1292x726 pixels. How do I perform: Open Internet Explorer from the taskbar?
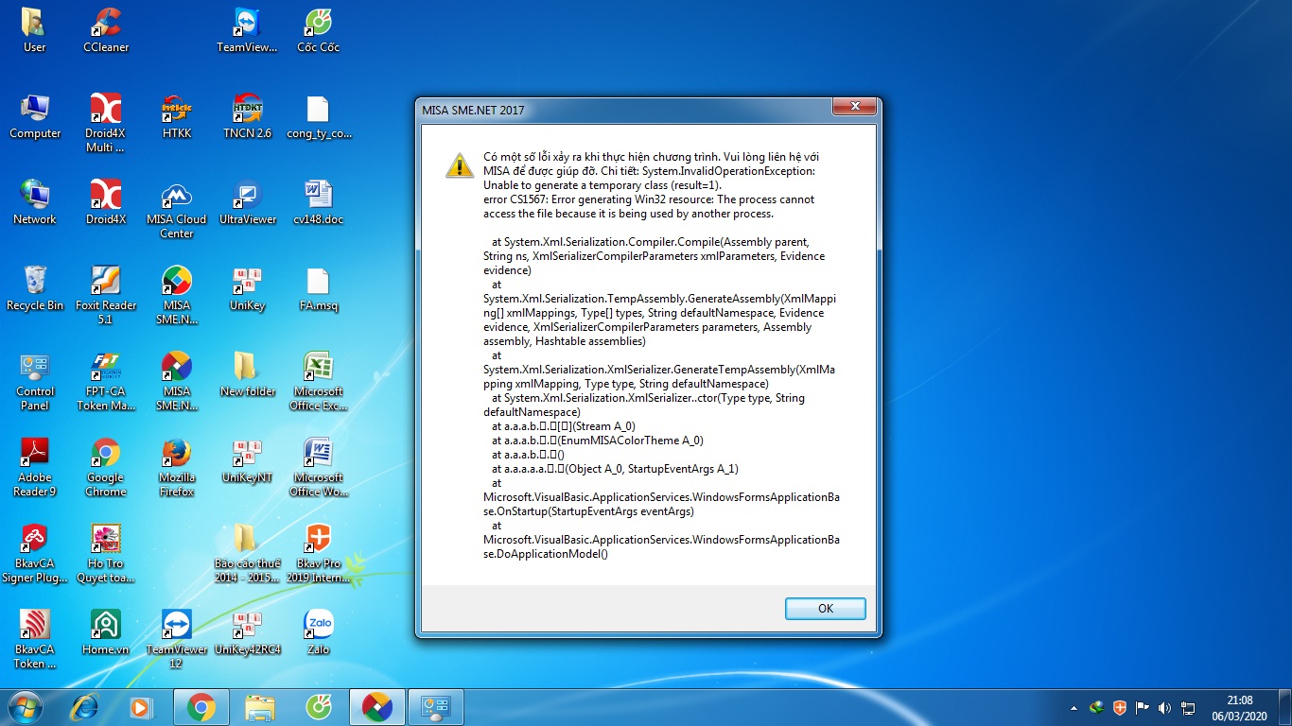pos(85,707)
